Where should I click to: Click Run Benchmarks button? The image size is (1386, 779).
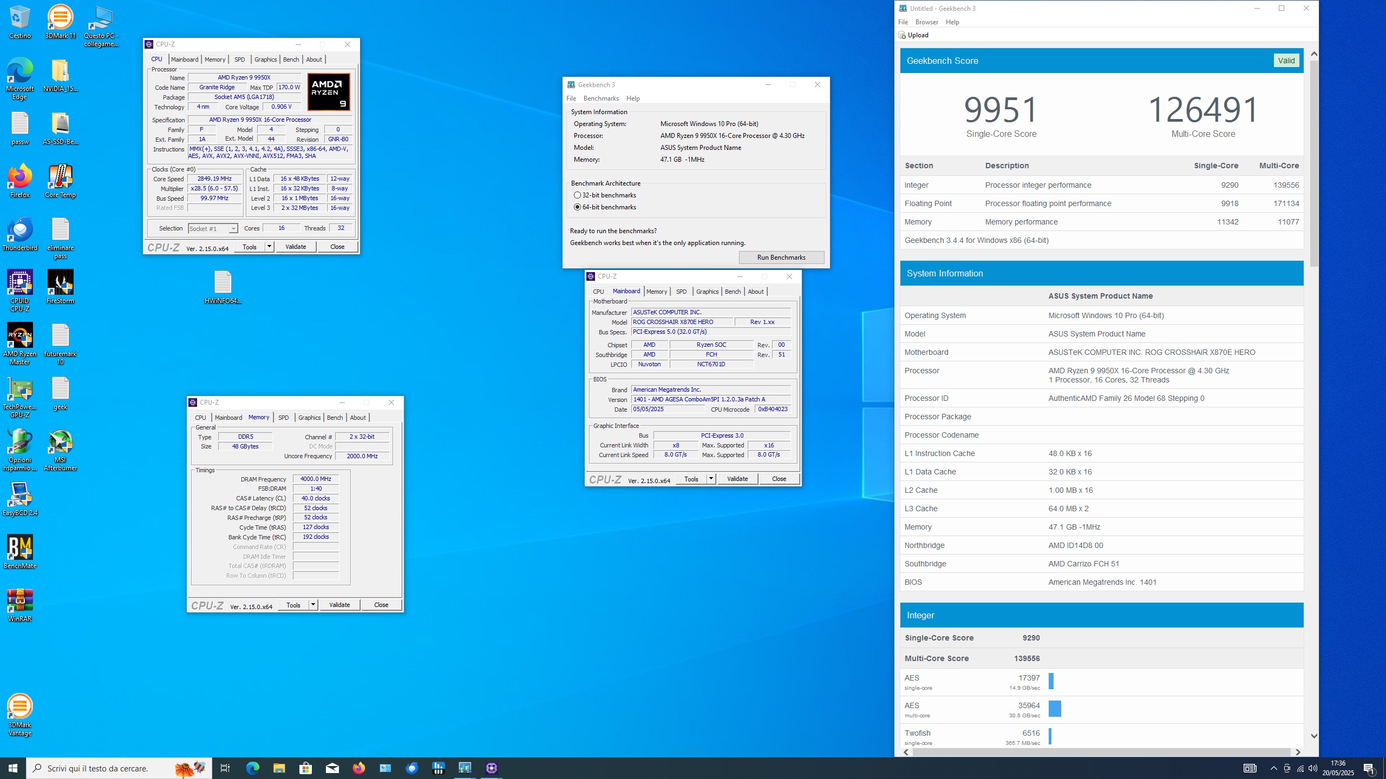click(781, 258)
